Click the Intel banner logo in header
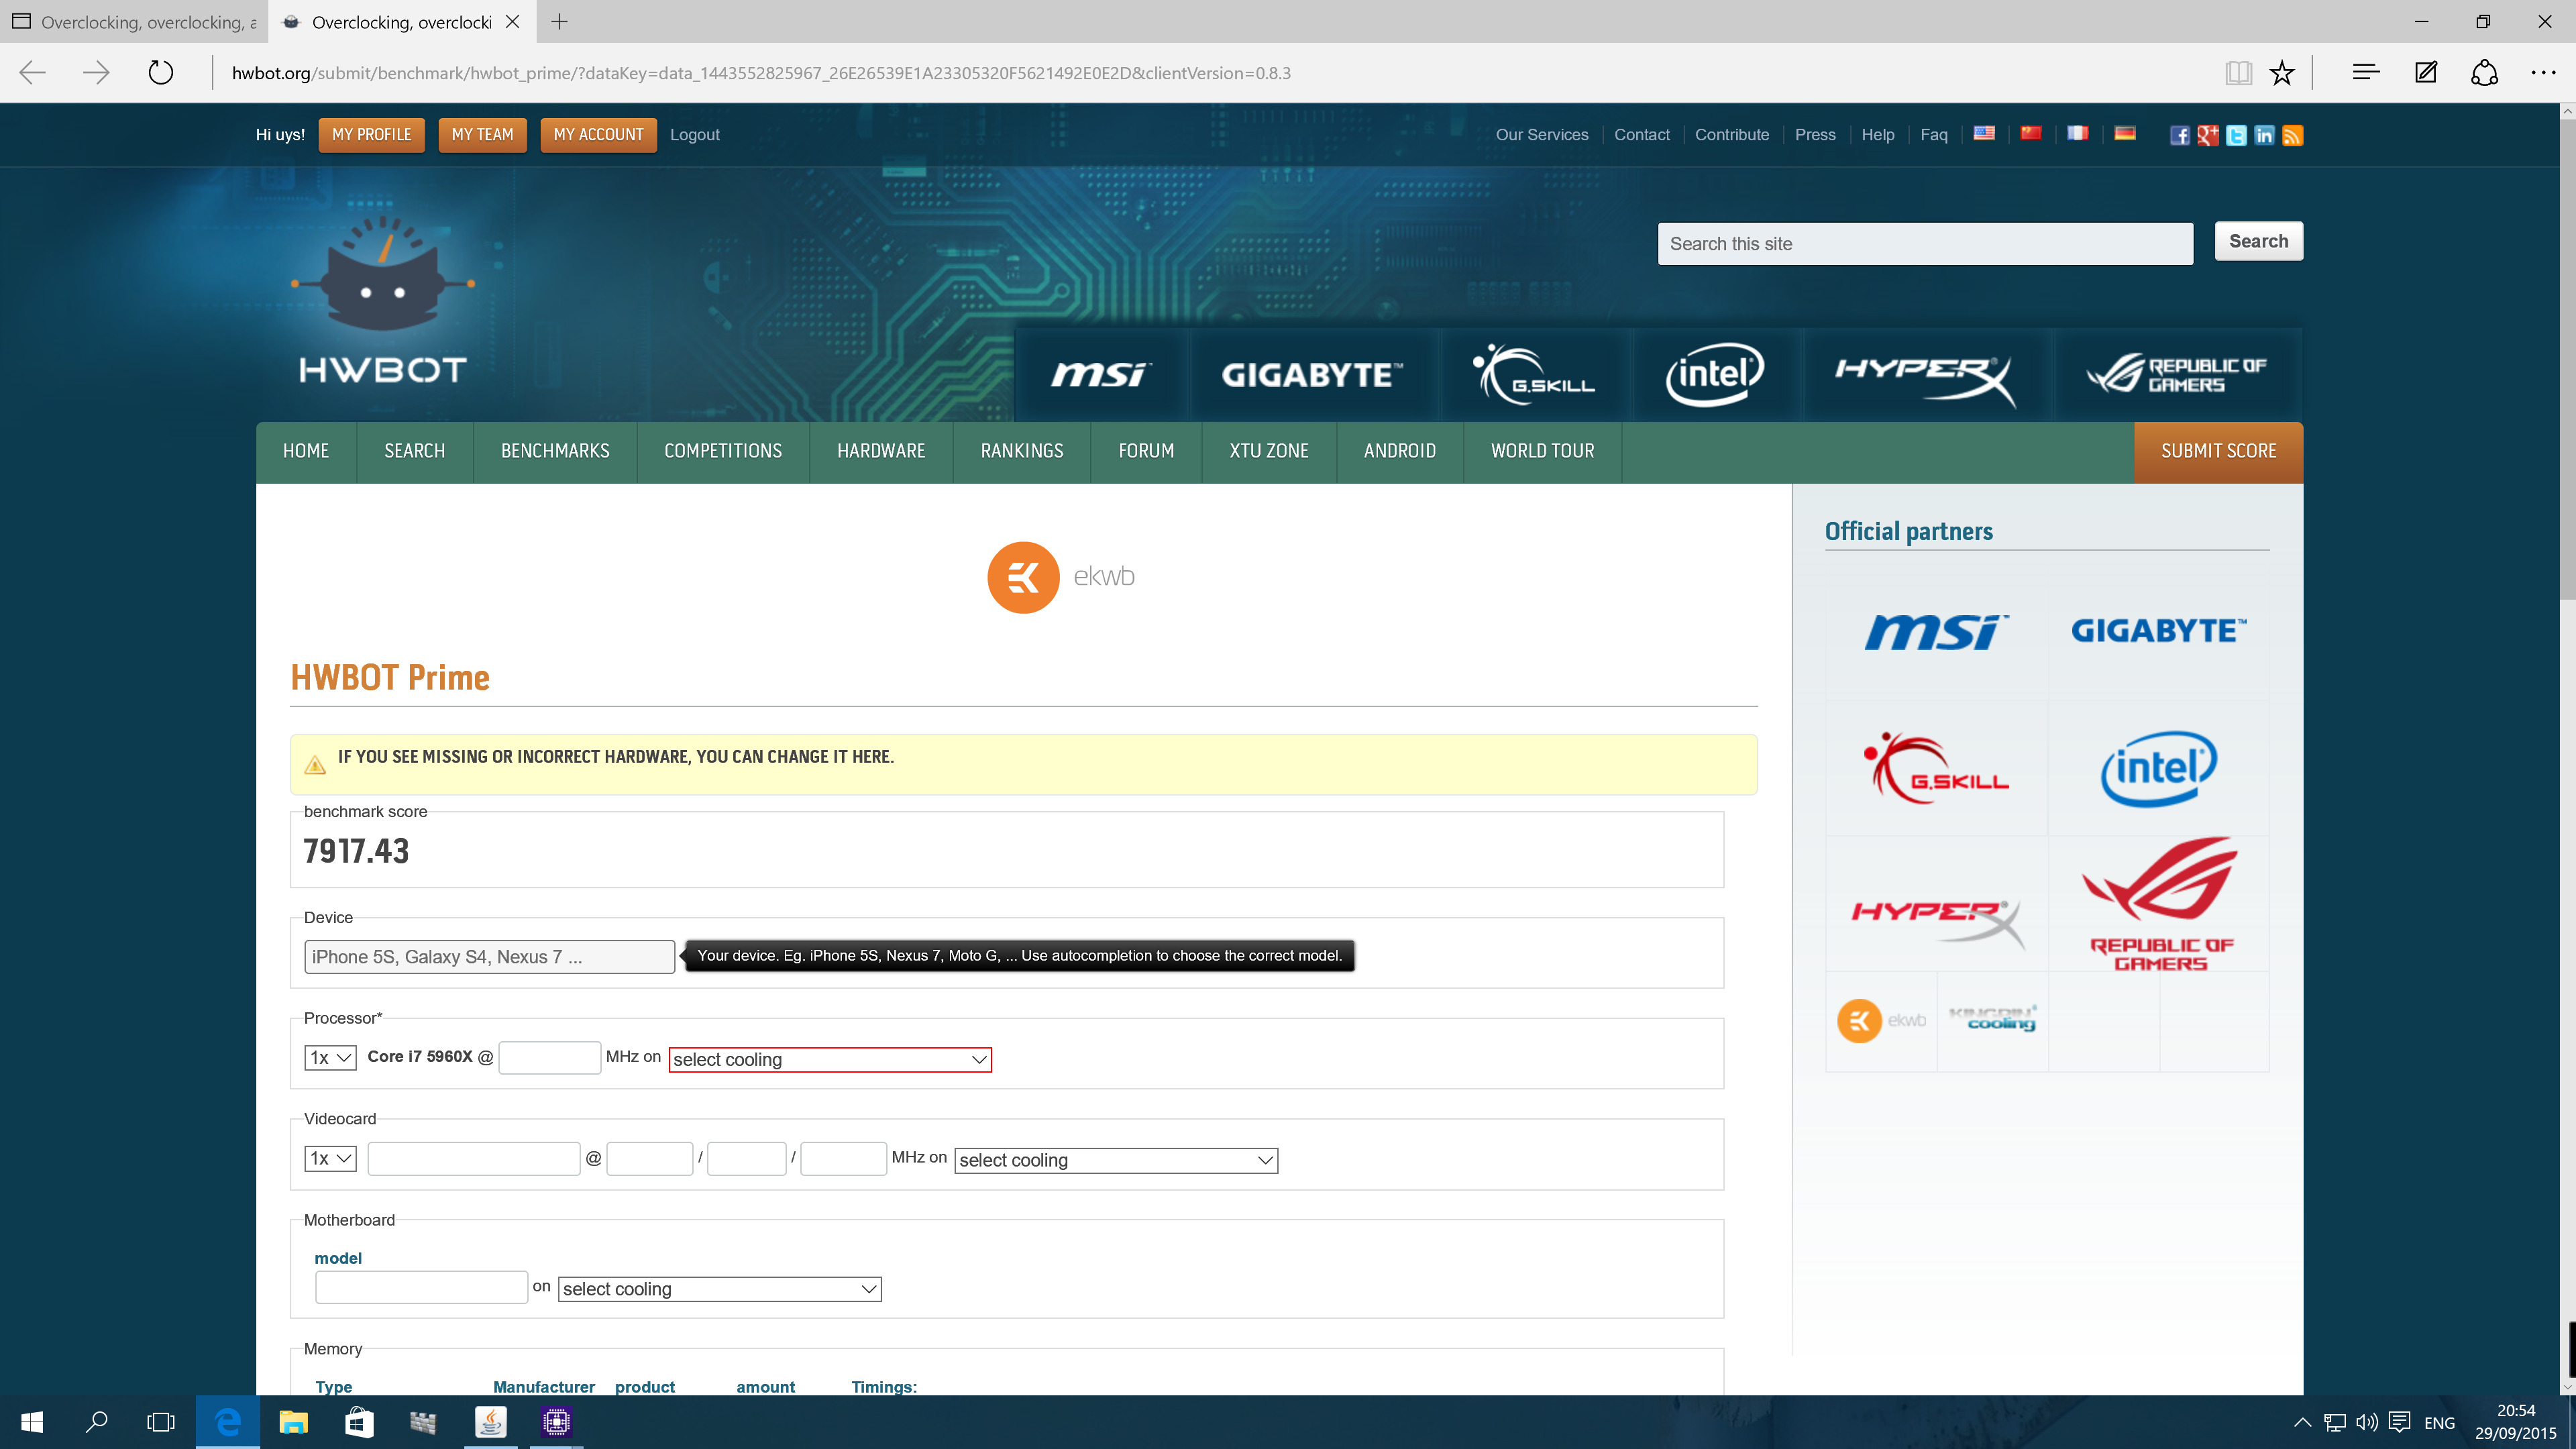The width and height of the screenshot is (2576, 1449). [x=1714, y=374]
